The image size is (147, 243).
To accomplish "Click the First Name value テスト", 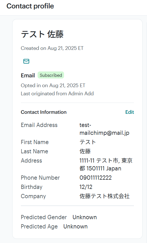I will 88,142.
